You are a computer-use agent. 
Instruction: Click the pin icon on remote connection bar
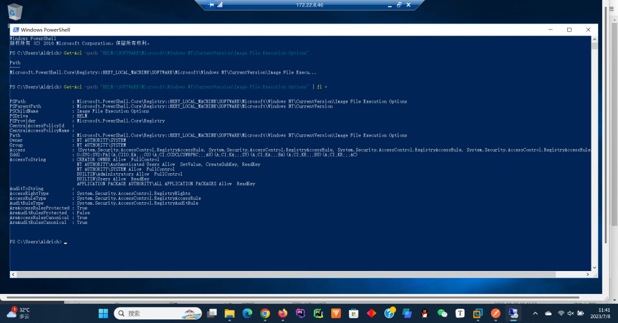coord(211,5)
